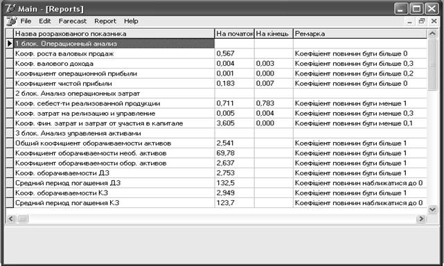Screen dimensions: 444x266
Task: Minimize the inner Reports child window
Action: [x=409, y=21]
